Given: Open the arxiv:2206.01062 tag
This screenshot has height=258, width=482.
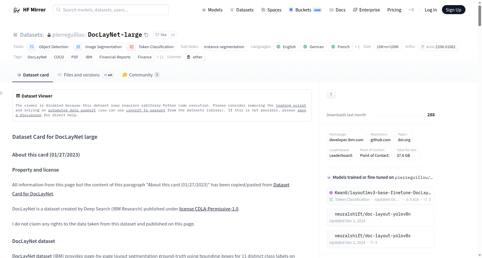Looking at the screenshot, I should [x=438, y=47].
